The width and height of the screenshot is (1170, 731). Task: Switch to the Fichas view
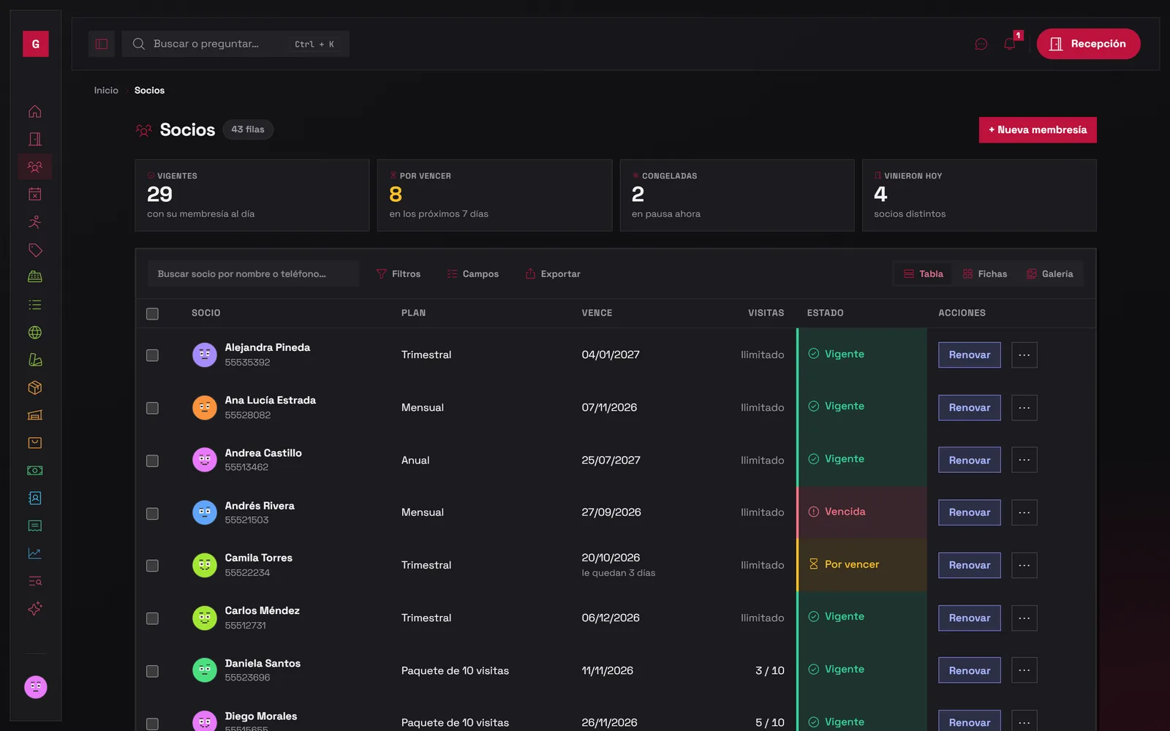[x=985, y=274]
